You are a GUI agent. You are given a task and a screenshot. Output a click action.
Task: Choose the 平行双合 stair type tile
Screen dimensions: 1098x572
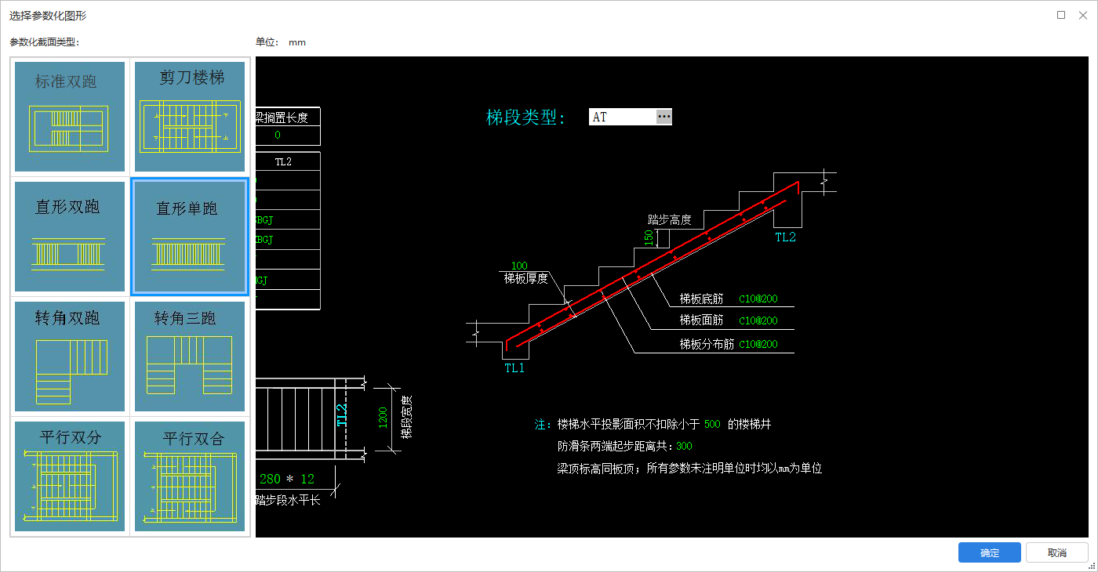click(x=190, y=476)
